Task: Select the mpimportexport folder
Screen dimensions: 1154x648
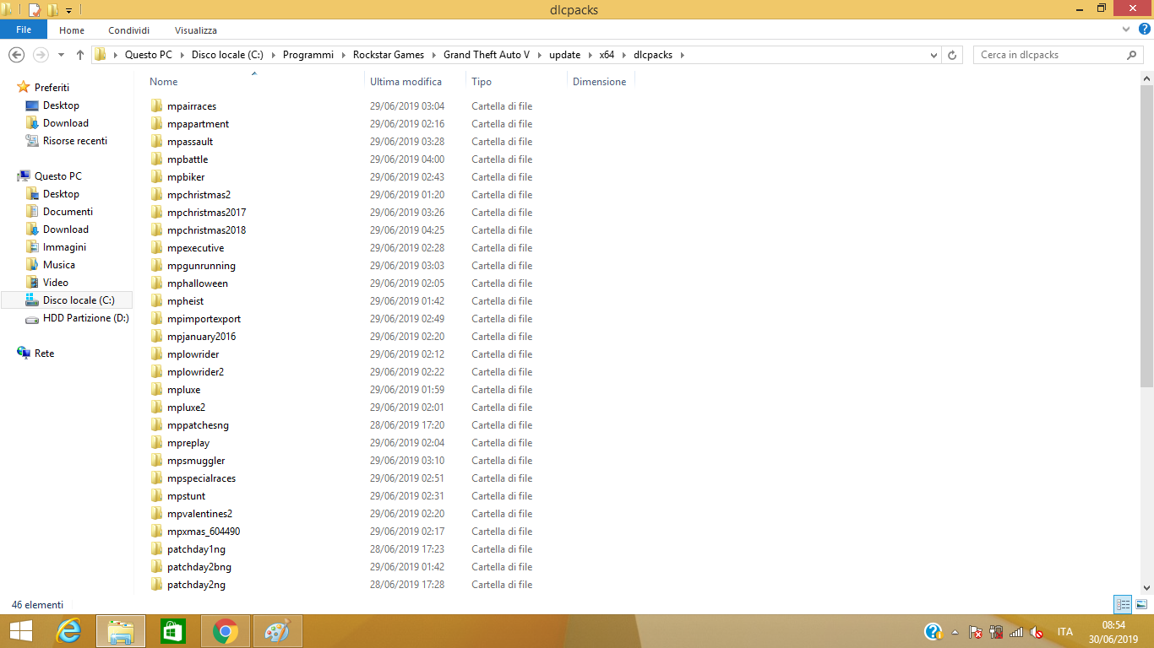Action: pyautogui.click(x=204, y=319)
